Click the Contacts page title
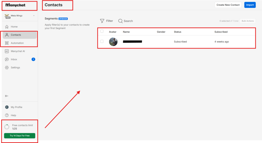Screen dimensions: 262x143 tap(53, 5)
